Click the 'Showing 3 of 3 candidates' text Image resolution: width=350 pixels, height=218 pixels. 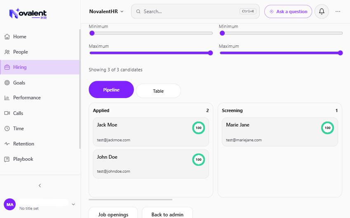coord(115,70)
